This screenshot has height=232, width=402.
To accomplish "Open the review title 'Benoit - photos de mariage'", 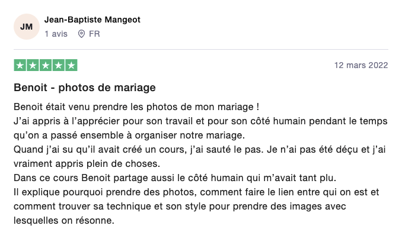I will [85, 88].
